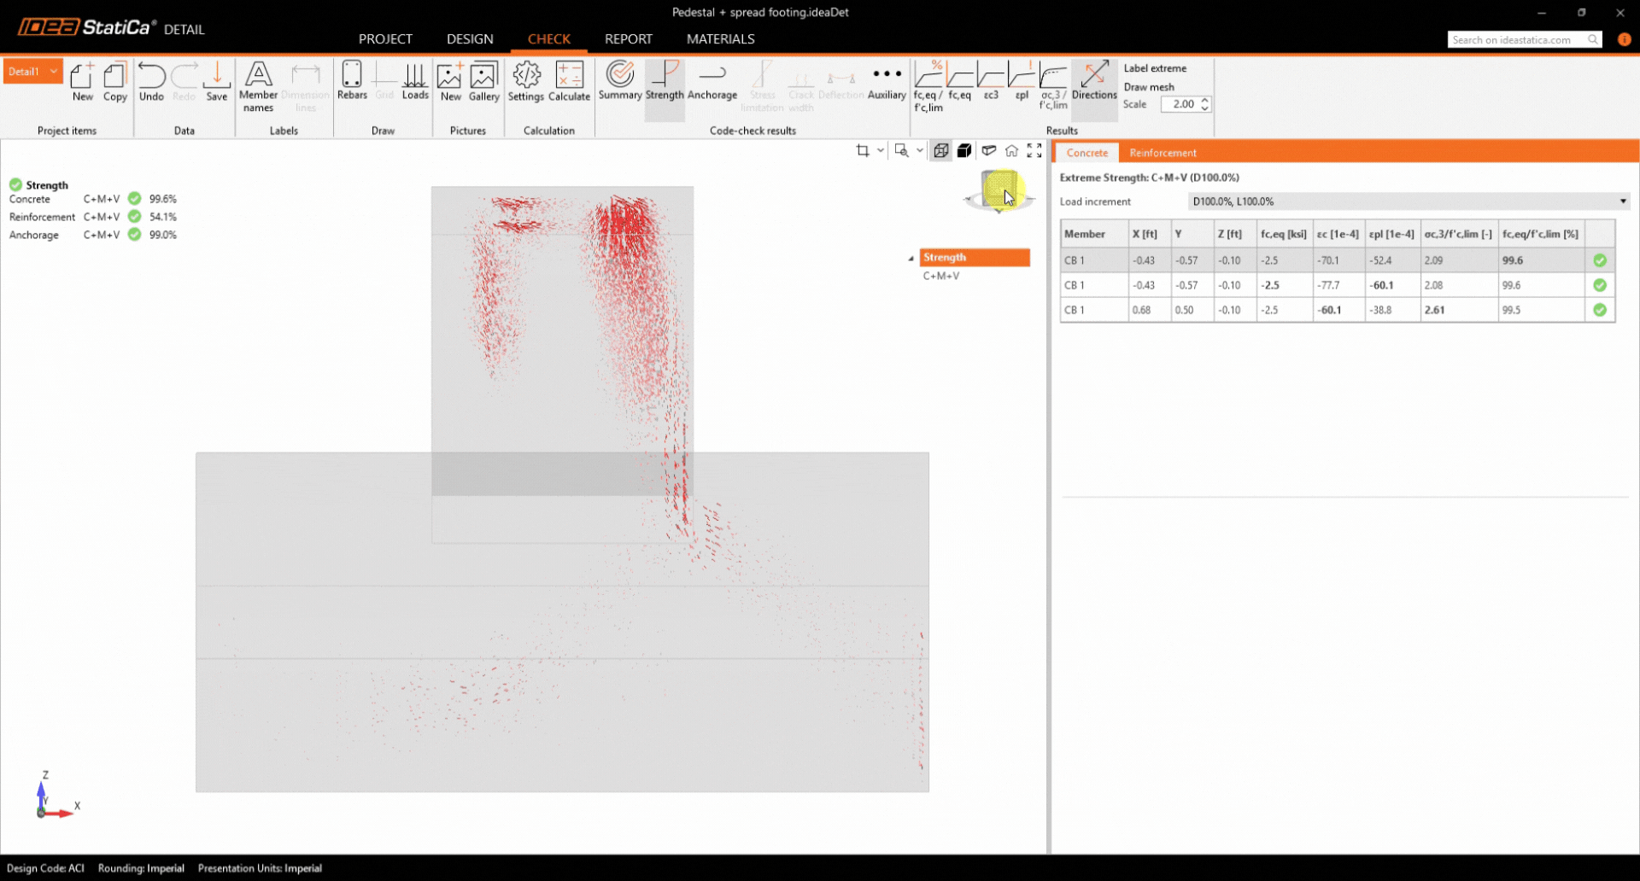Show the Anchorage code-check results

click(x=712, y=82)
